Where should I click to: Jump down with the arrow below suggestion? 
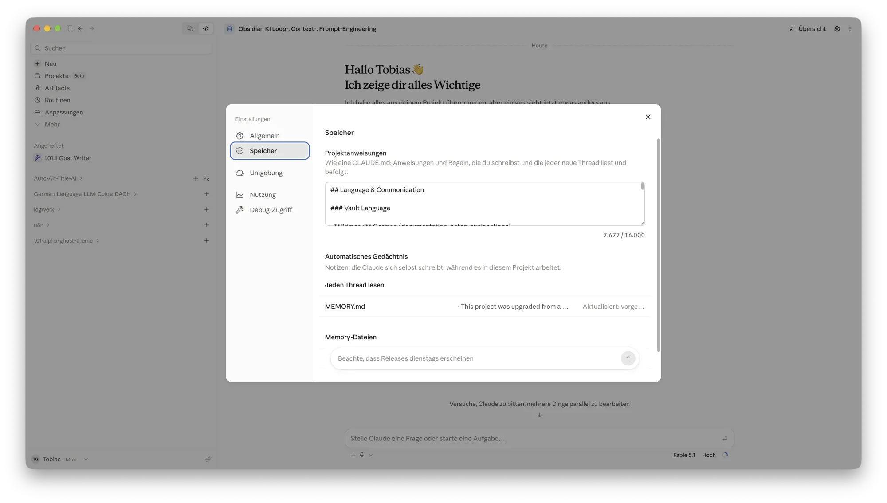point(539,415)
